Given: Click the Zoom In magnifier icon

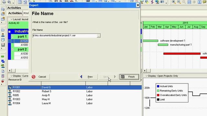Looking at the screenshot, I should [x=174, y=2].
